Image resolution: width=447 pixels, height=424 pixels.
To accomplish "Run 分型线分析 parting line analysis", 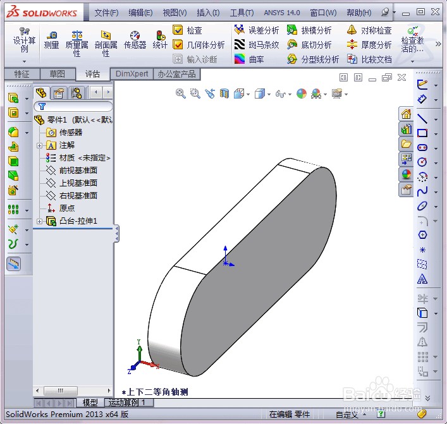I will coord(313,59).
